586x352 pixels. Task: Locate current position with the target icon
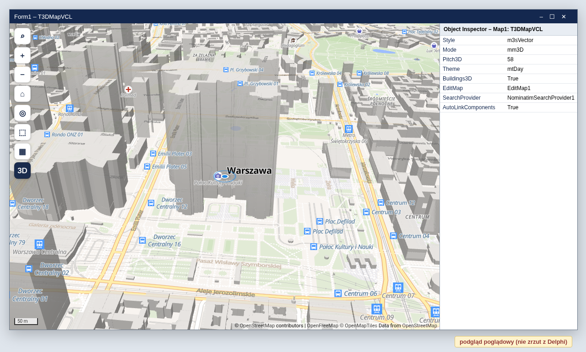point(22,113)
